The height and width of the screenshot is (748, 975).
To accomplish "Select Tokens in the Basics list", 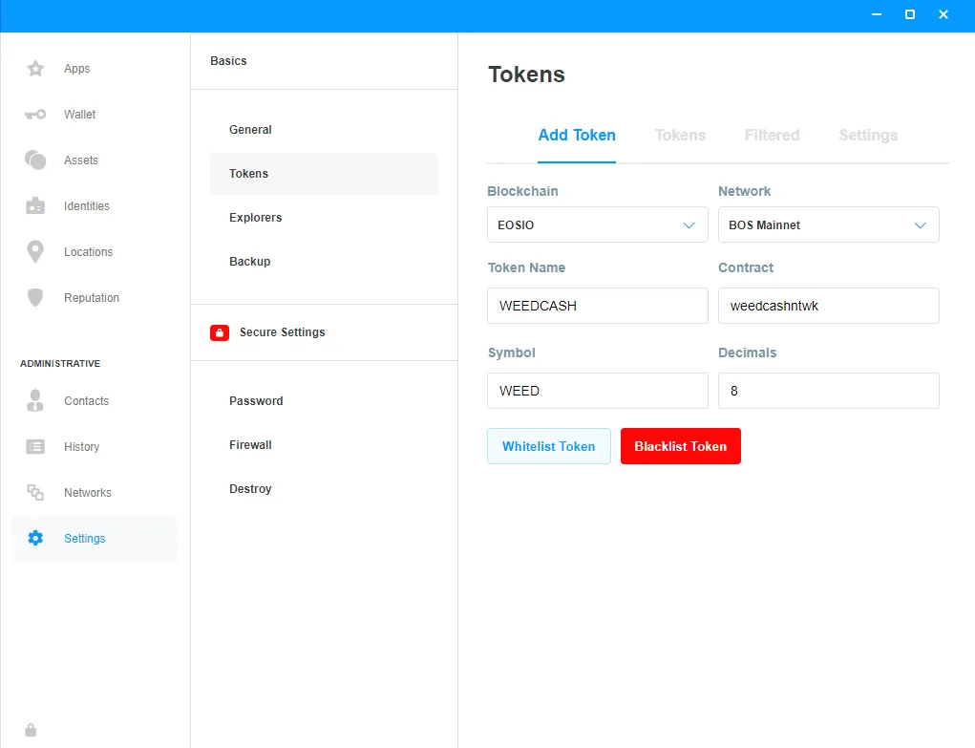I will click(x=324, y=174).
